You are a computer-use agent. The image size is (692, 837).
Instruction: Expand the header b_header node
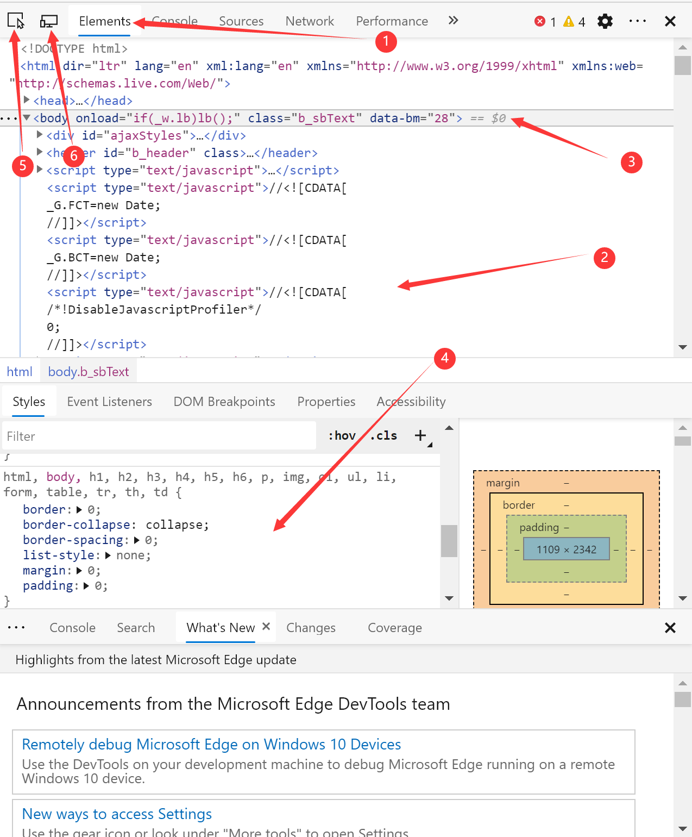click(x=40, y=152)
